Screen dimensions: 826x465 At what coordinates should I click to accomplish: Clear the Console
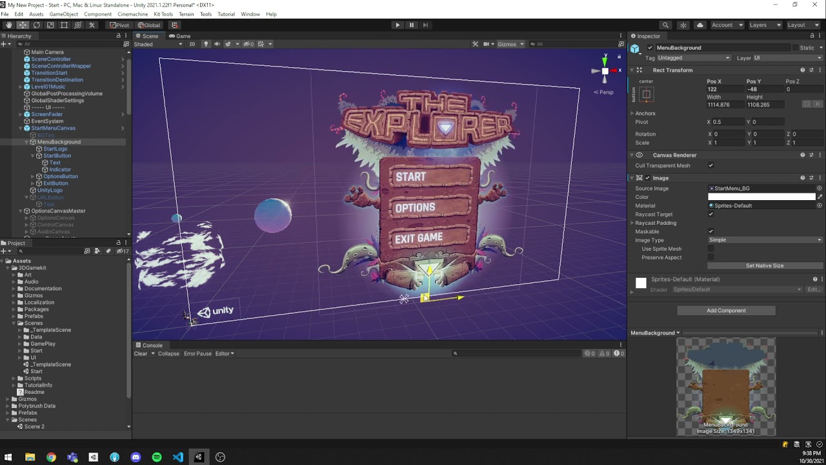click(141, 354)
